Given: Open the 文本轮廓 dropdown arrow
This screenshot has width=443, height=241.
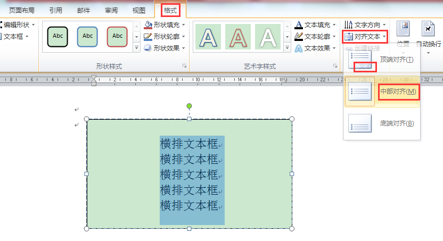Looking at the screenshot, I should (334, 36).
